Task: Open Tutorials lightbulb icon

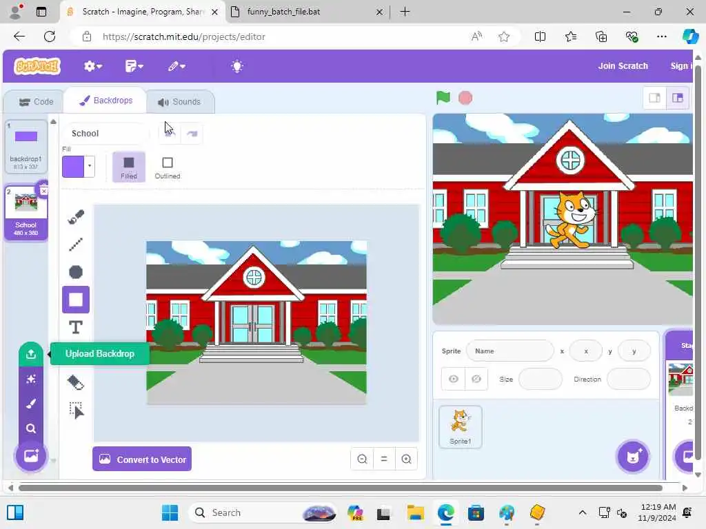Action: pyautogui.click(x=237, y=67)
